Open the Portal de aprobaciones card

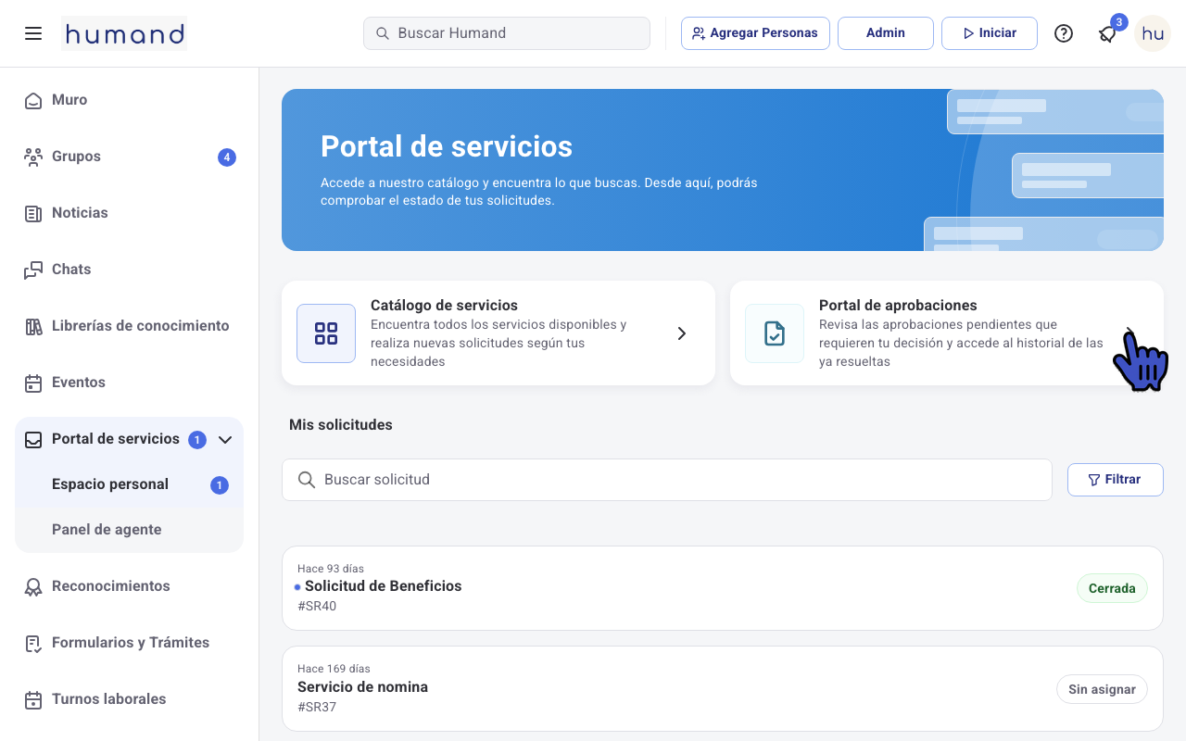[x=947, y=333]
